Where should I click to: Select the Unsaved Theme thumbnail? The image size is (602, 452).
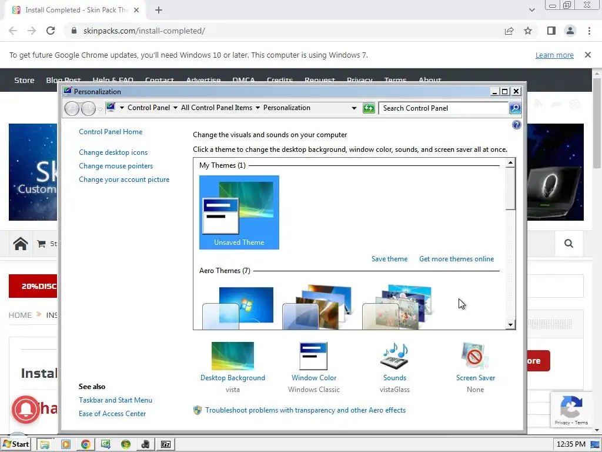[239, 212]
